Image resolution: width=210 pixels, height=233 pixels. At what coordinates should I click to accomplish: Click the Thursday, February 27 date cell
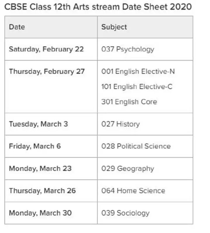47,71
